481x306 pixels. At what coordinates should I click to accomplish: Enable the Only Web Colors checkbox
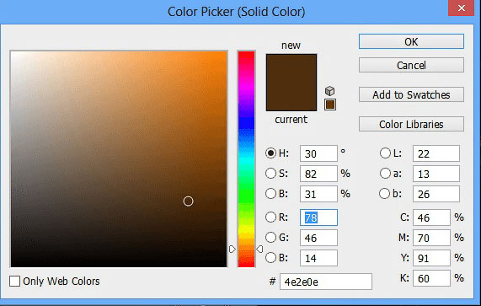[14, 281]
